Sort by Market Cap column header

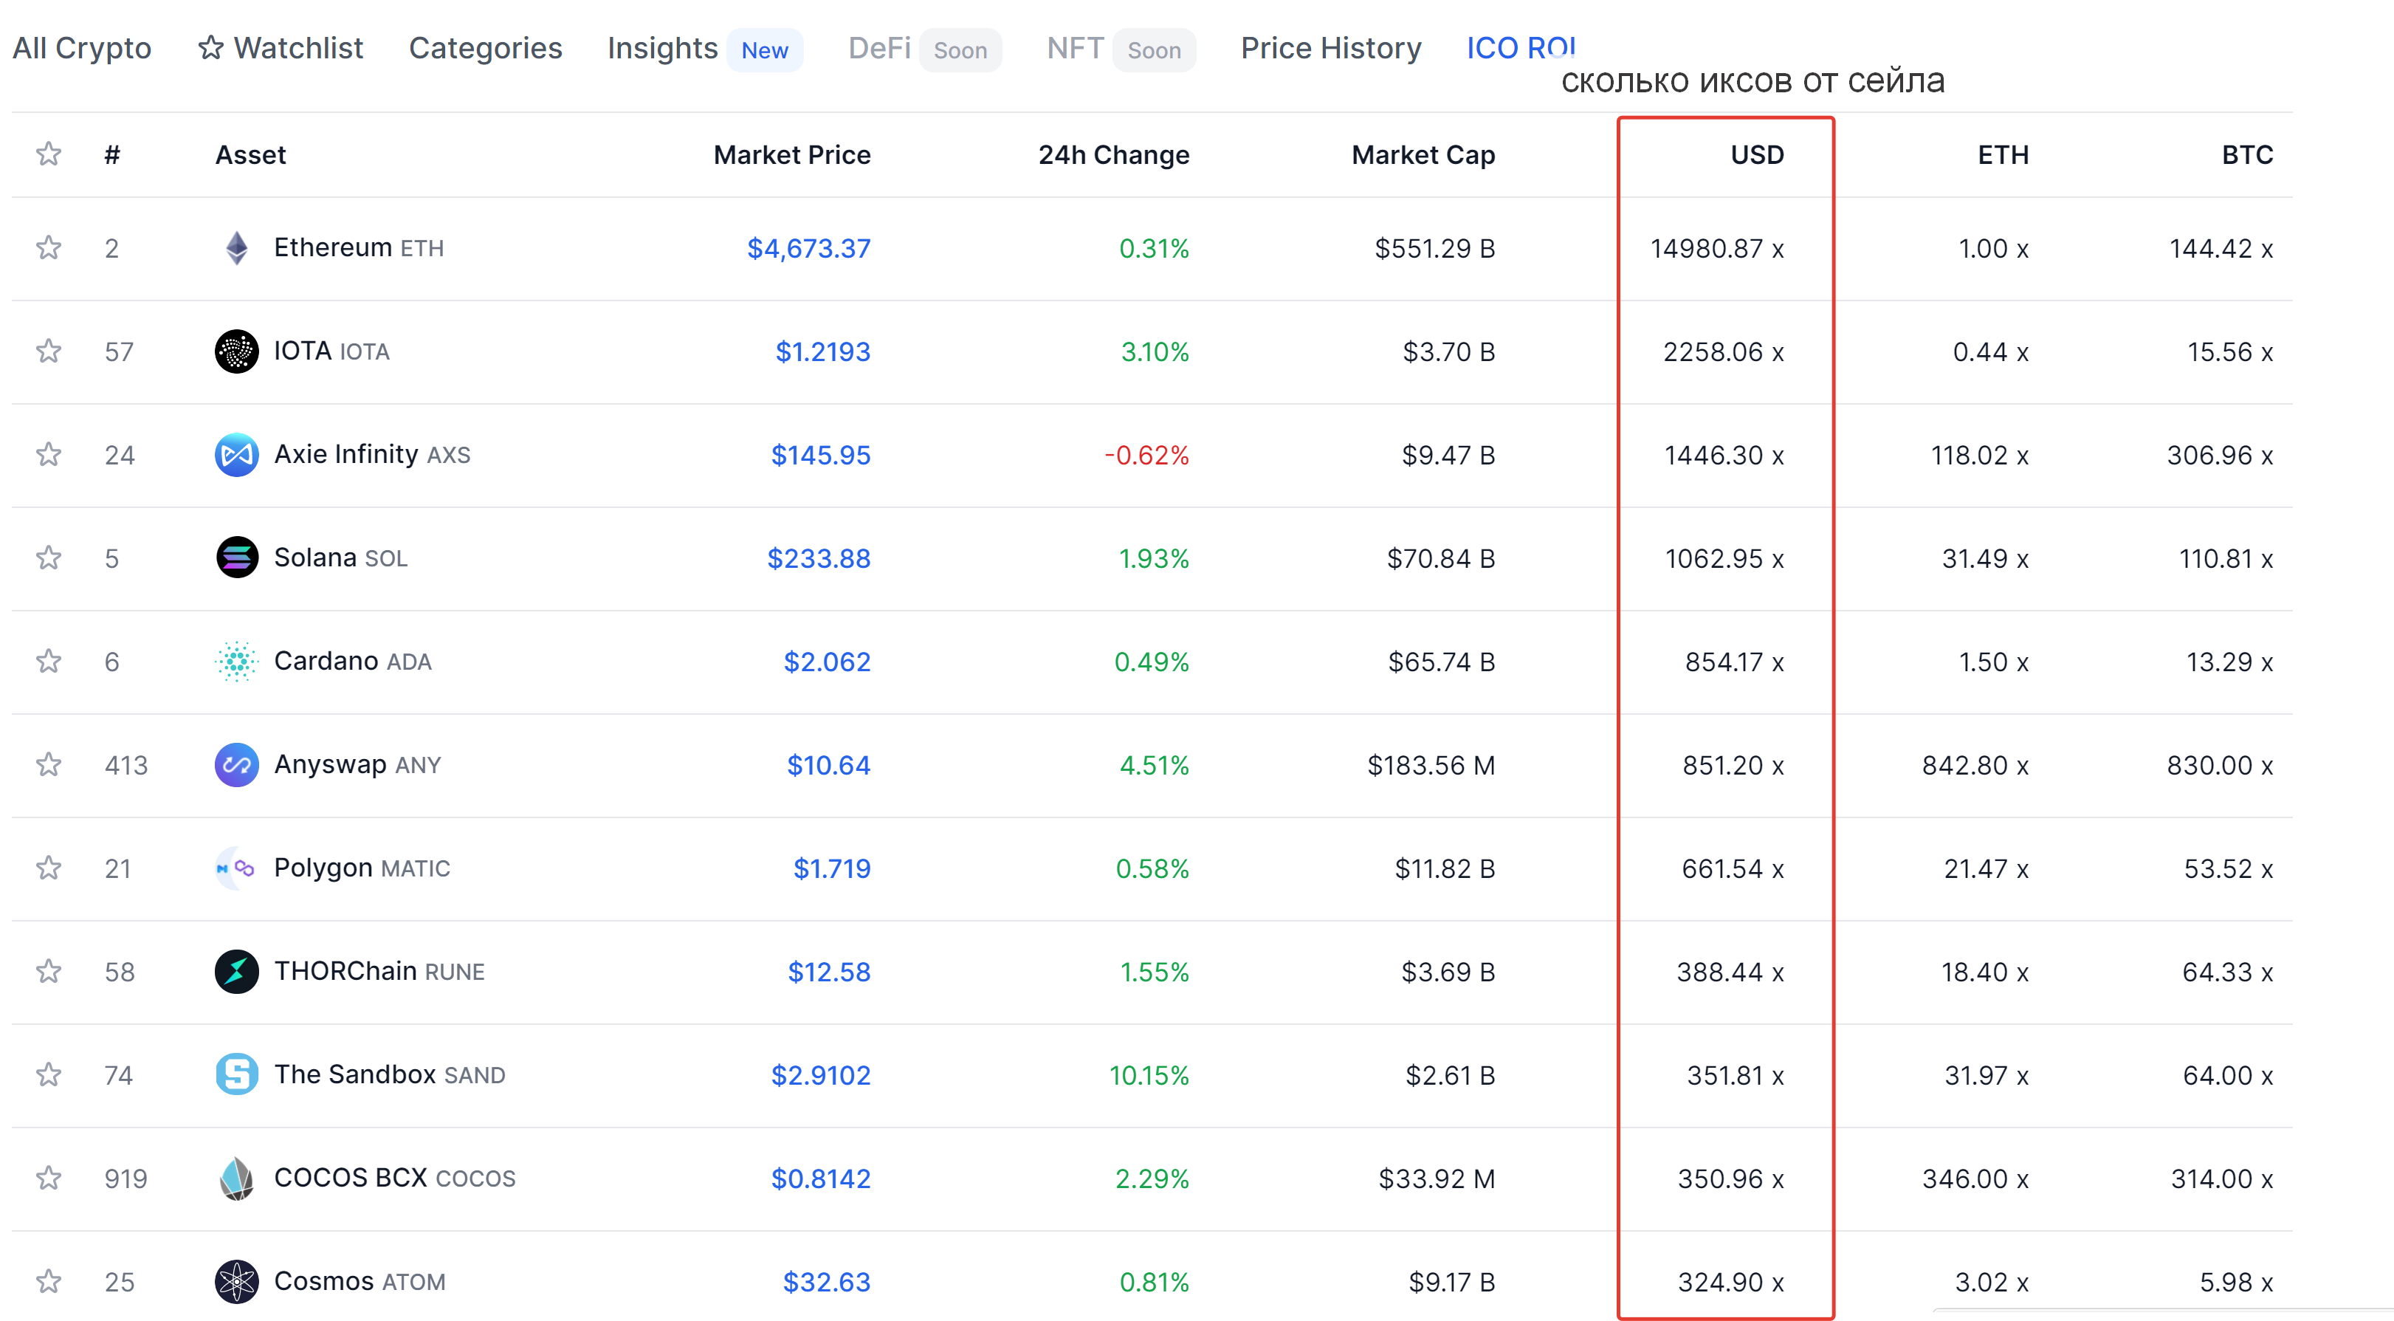click(x=1423, y=154)
